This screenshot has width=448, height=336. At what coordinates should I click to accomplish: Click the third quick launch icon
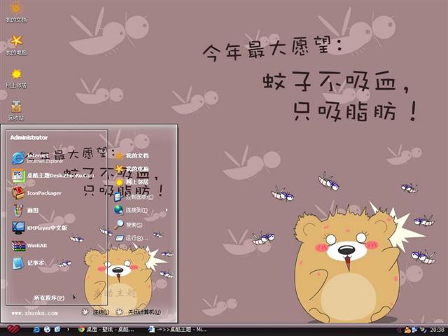point(57,330)
